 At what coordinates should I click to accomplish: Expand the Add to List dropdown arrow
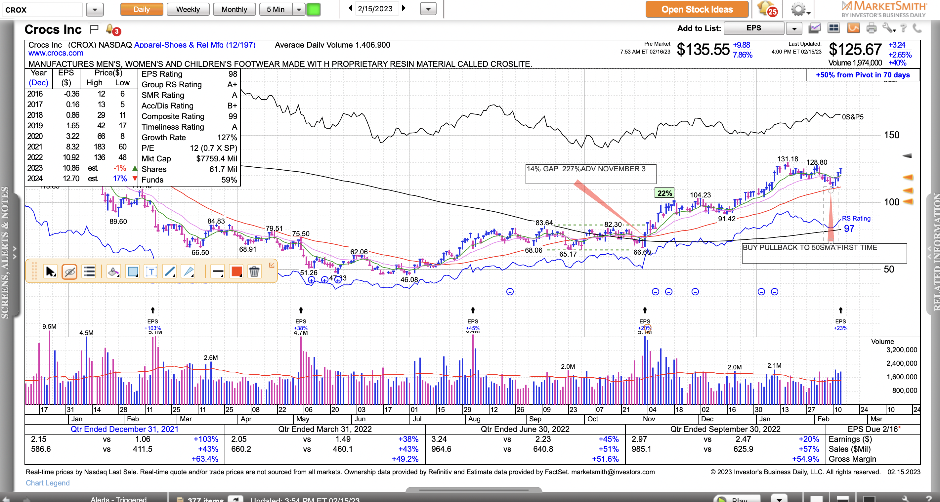[x=794, y=28]
